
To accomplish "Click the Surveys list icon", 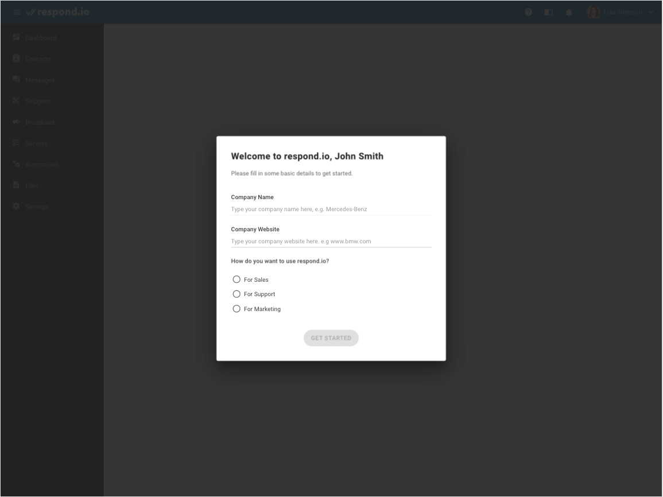I will pos(16,143).
